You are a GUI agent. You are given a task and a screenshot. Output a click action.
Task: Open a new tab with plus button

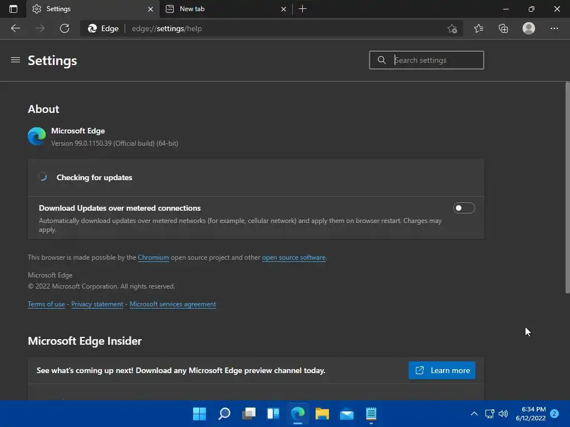coord(302,9)
